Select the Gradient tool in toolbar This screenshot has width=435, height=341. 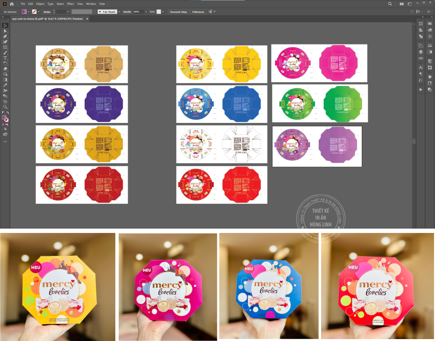pyautogui.click(x=5, y=79)
